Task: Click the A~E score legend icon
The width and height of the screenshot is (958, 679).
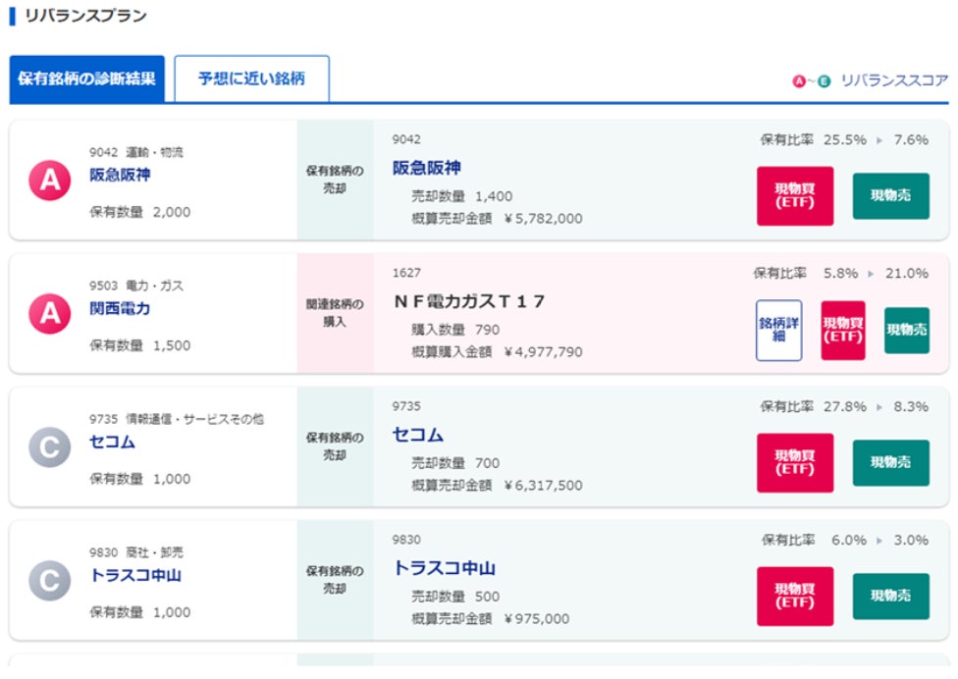Action: pyautogui.click(x=811, y=80)
